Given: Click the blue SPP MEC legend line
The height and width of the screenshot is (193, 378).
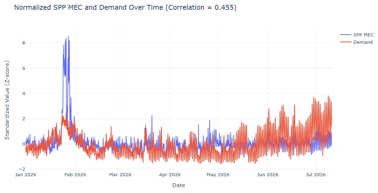Looking at the screenshot, I should pyautogui.click(x=345, y=35).
